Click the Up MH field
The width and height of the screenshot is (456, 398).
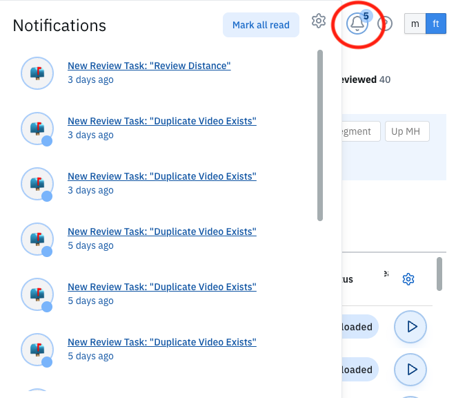coord(407,131)
